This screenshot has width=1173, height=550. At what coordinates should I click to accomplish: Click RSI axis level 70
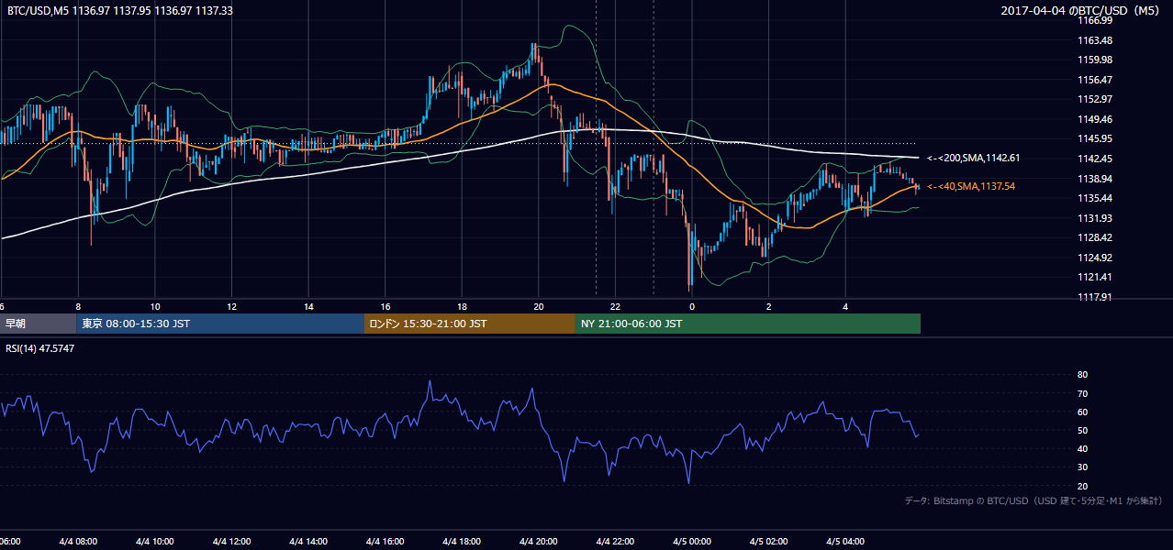click(x=1082, y=393)
